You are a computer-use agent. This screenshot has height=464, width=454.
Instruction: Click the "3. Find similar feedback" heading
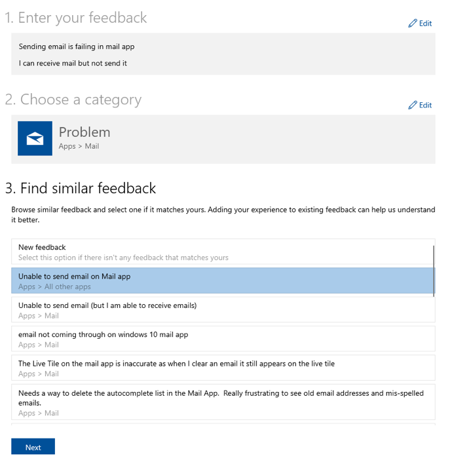81,189
